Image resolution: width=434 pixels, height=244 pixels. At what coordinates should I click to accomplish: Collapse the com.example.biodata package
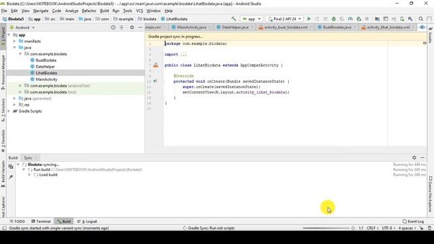[20, 54]
